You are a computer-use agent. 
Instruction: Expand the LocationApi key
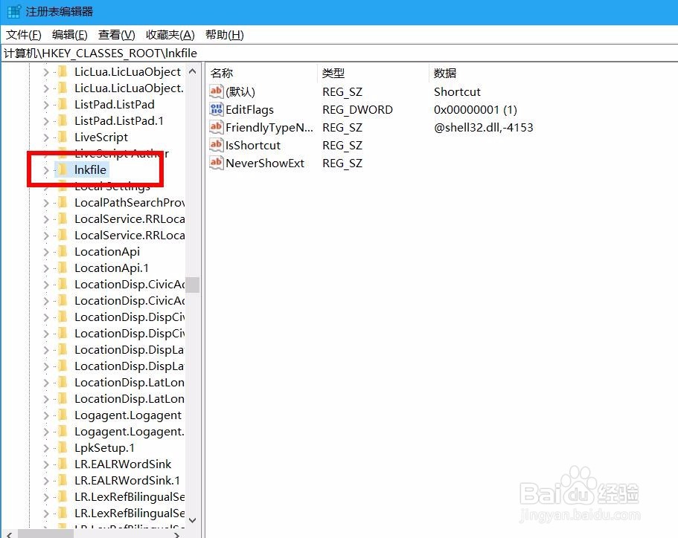tap(46, 251)
